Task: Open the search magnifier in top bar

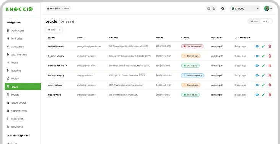Action: pyautogui.click(x=223, y=8)
